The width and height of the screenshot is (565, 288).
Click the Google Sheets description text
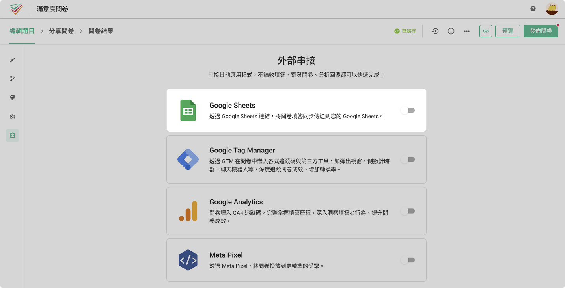coord(296,116)
